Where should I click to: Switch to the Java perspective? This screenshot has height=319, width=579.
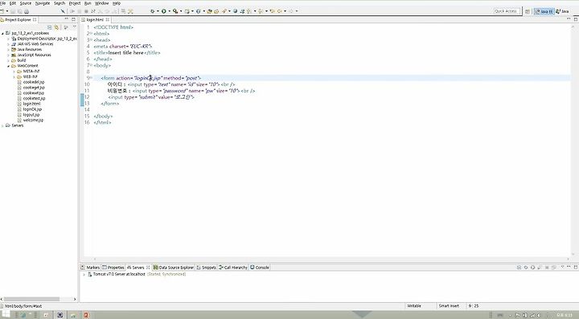pyautogui.click(x=563, y=11)
